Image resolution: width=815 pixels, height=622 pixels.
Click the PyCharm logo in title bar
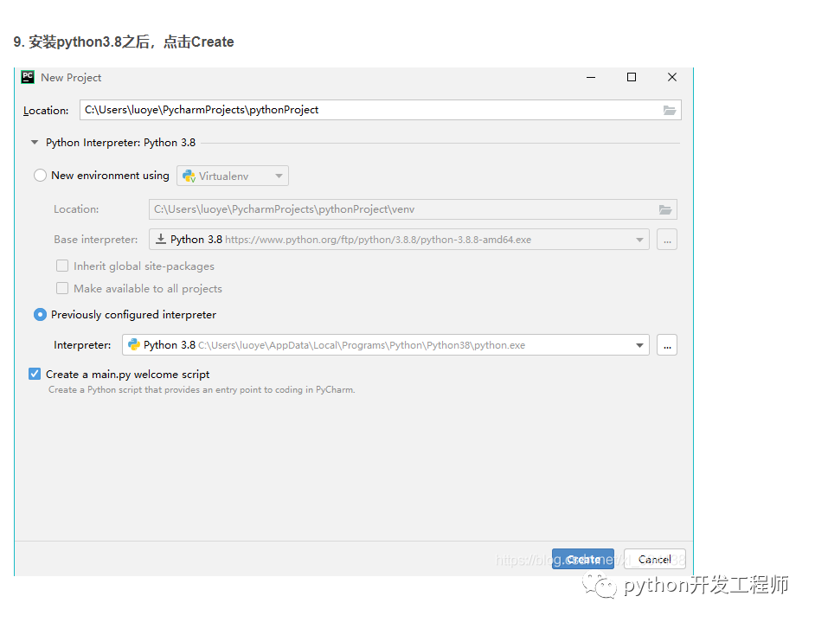(x=28, y=77)
